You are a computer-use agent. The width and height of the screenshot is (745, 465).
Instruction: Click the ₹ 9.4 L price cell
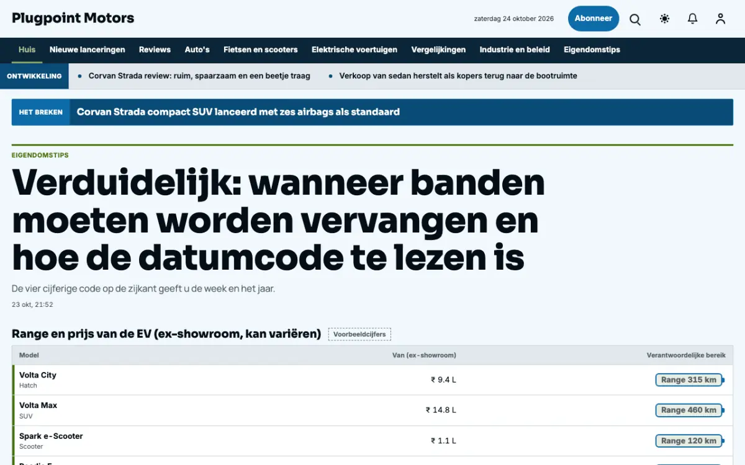pos(443,380)
